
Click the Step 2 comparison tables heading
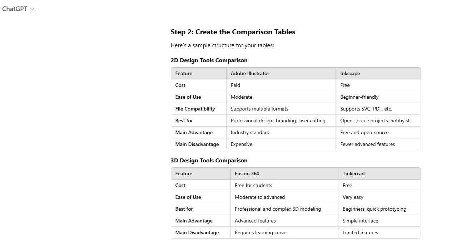pos(233,32)
